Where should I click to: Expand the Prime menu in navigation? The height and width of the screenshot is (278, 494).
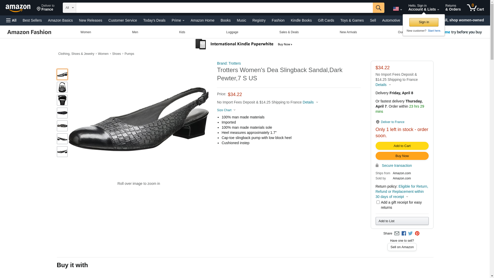click(178, 20)
